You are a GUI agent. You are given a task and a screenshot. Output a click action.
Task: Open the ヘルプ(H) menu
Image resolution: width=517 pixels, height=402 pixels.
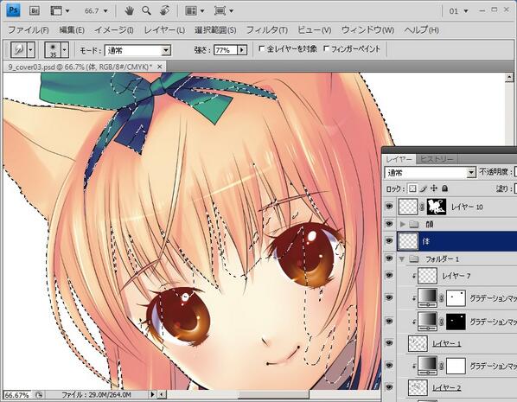point(421,30)
